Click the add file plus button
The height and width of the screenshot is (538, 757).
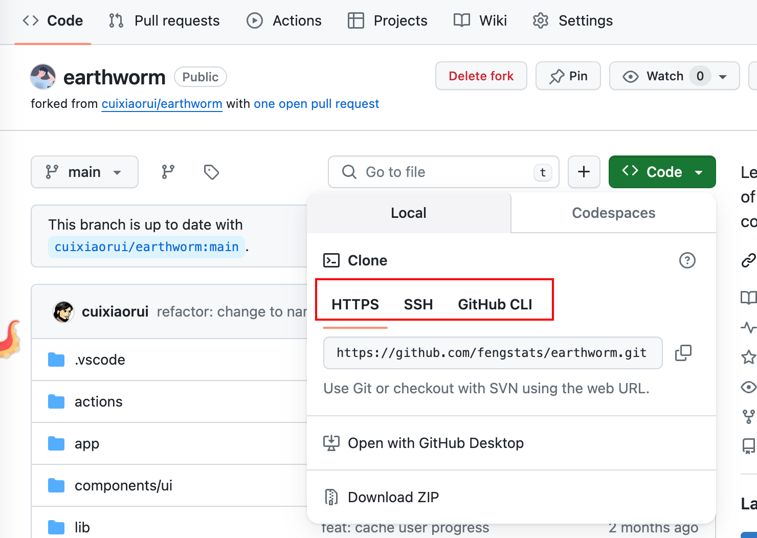pos(584,172)
